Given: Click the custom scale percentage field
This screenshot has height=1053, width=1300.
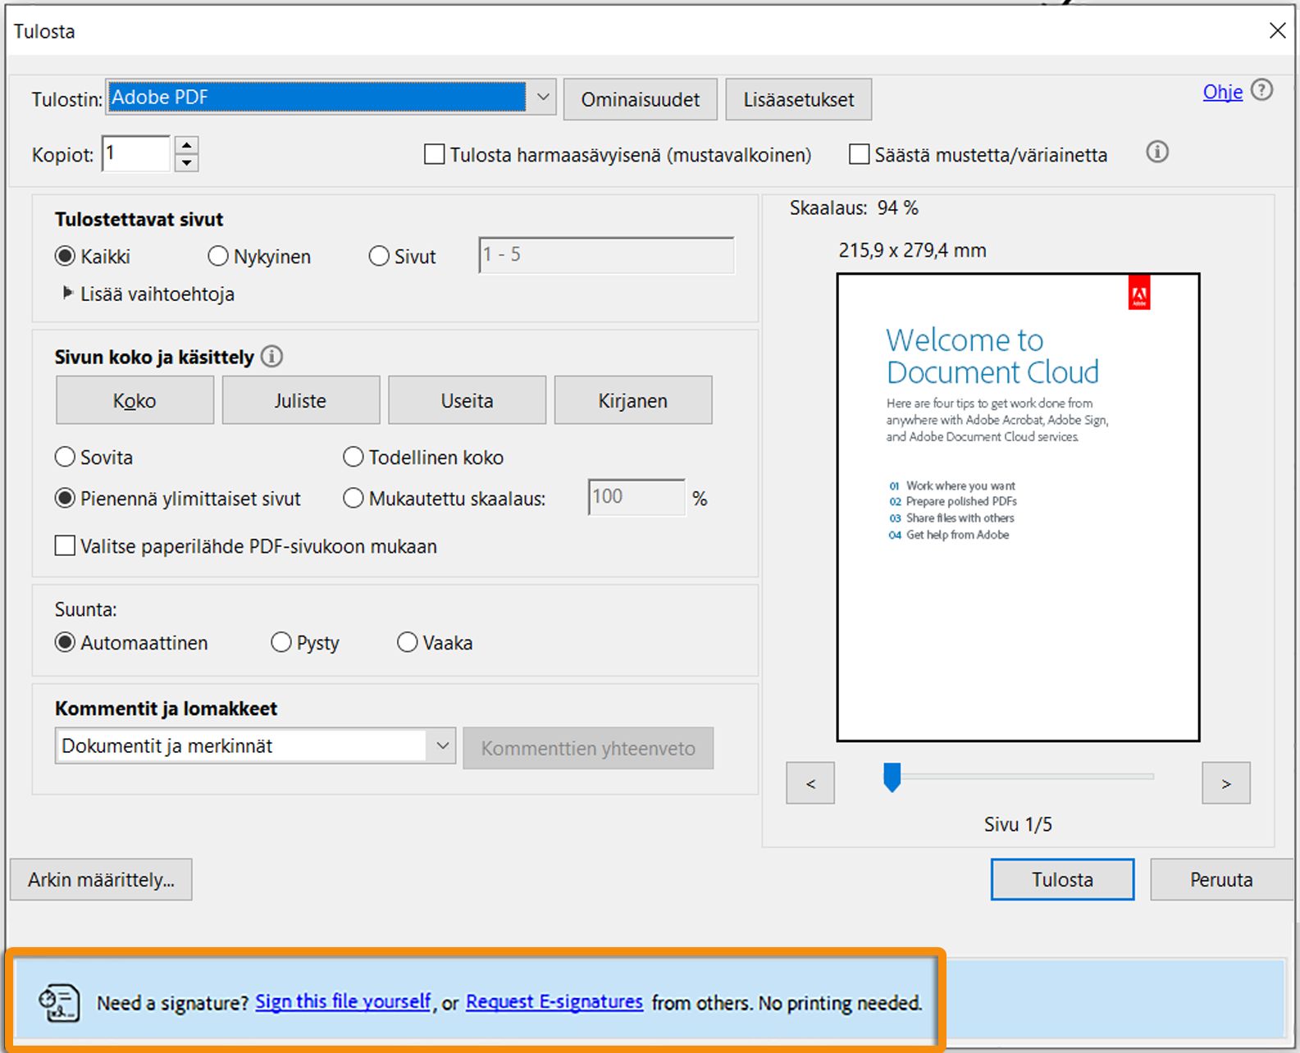Looking at the screenshot, I should [636, 497].
